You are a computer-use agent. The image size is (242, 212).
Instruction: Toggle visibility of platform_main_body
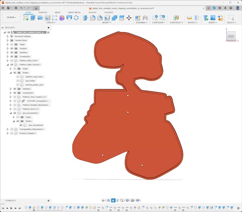(x=18, y=77)
